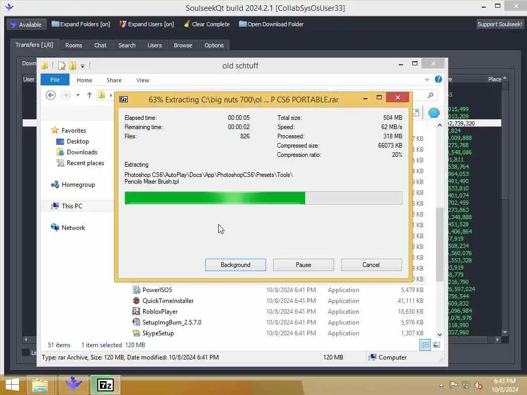
Task: Open the Search tab in Soulseek
Action: pyautogui.click(x=127, y=45)
